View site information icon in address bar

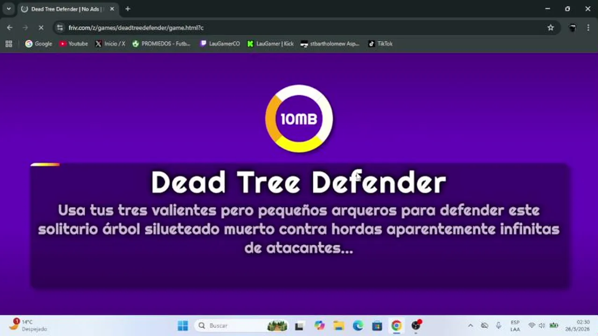[59, 28]
